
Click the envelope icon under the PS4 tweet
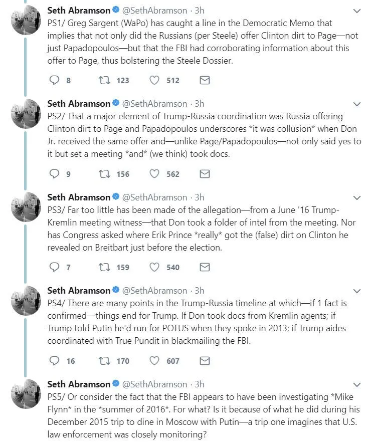(205, 361)
